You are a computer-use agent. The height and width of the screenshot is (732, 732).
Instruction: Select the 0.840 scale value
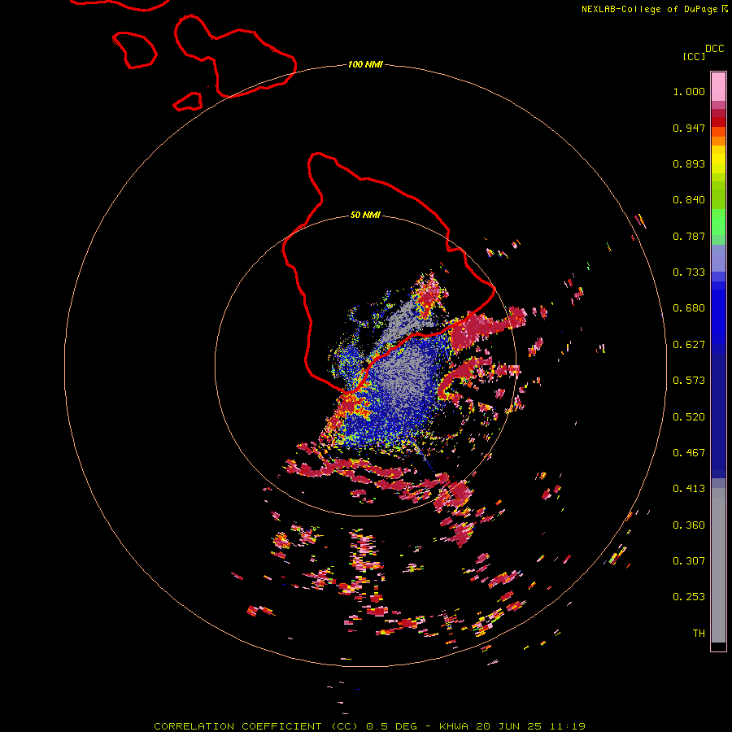coord(689,200)
